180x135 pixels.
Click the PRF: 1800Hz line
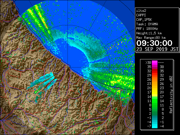coord(147,29)
